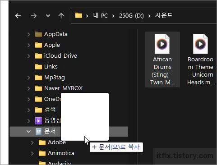Image resolution: width=217 pixels, height=165 pixels.
Task: Open chevron before 내 PC breadcrumb
Action: pyautogui.click(x=87, y=16)
